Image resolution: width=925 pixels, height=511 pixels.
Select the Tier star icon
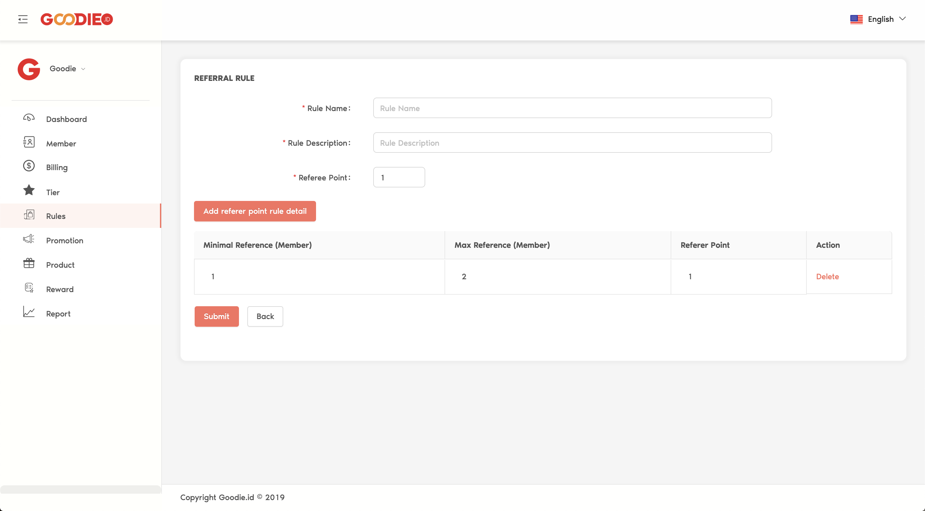click(29, 191)
